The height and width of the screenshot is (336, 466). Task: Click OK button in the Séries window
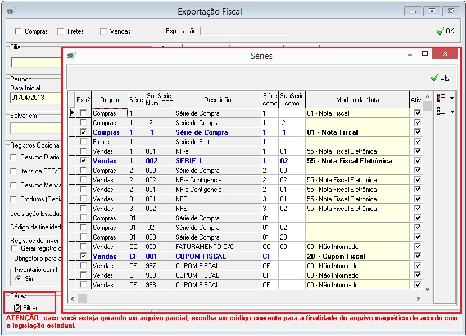[x=440, y=77]
